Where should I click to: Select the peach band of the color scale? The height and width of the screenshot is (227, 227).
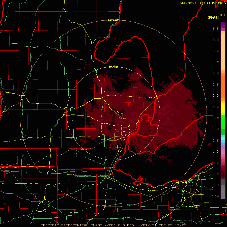click(223, 52)
